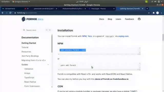Click the sidebar scrollbar thumb

click(52, 44)
